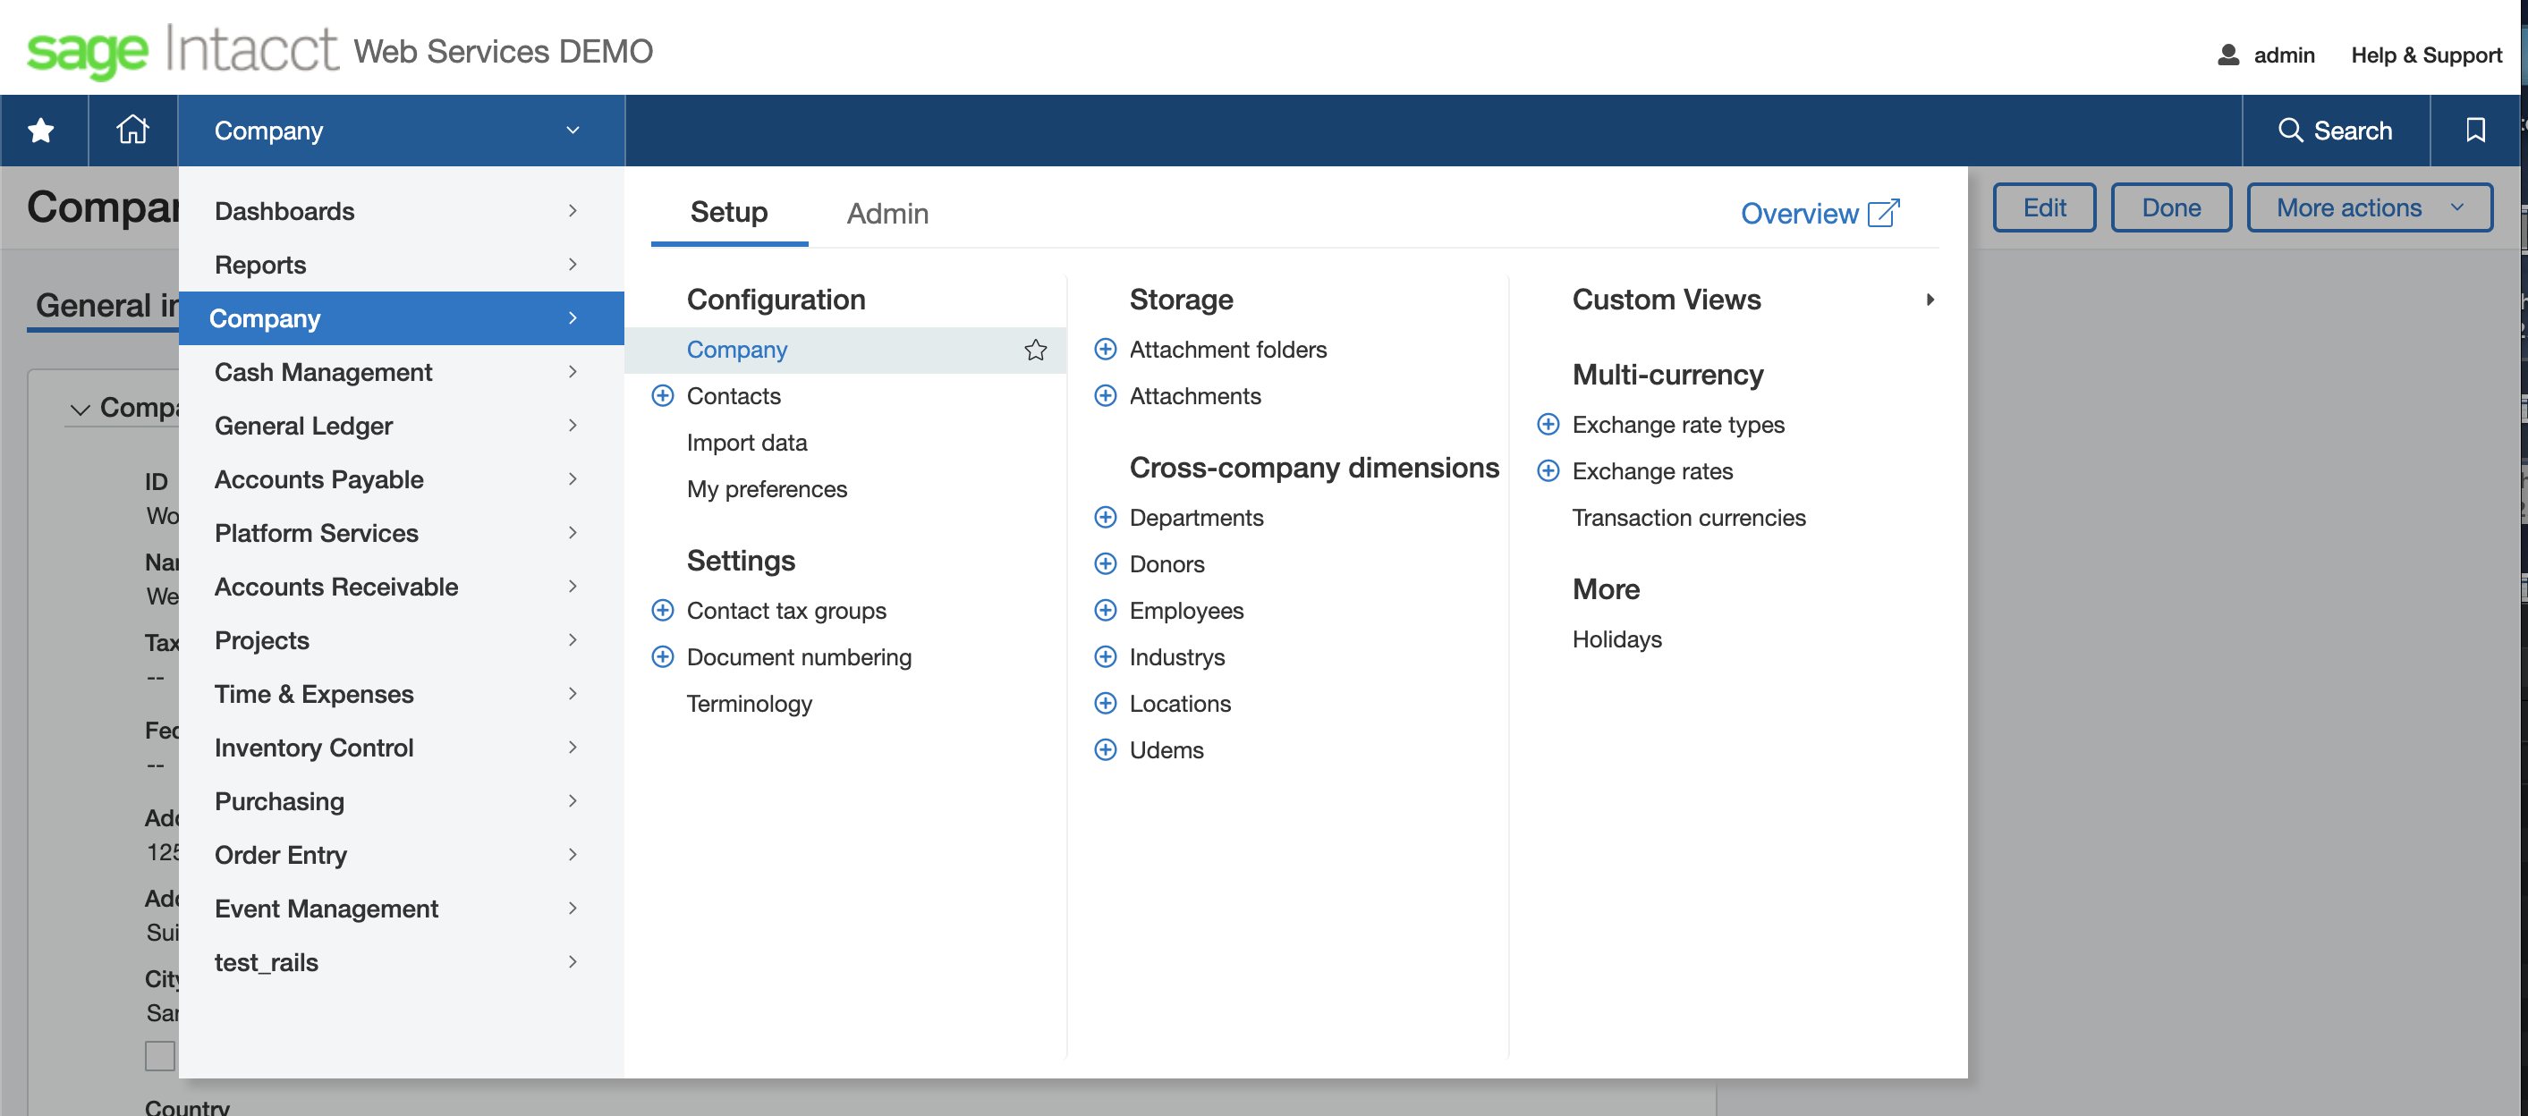Tick the checkbox at the bottom left
The height and width of the screenshot is (1116, 2528).
[x=160, y=1055]
